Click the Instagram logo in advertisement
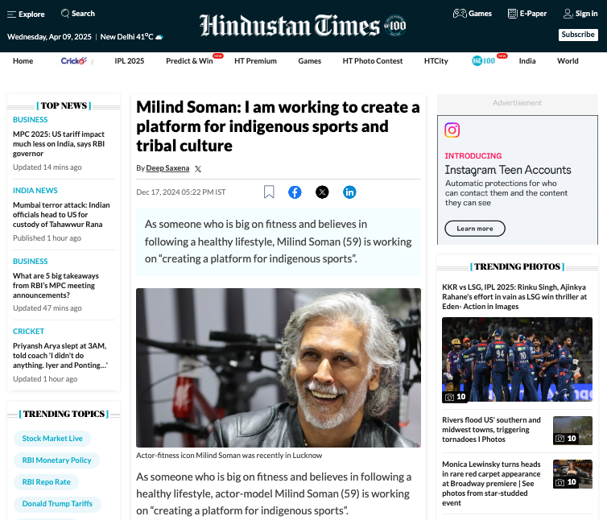 (452, 130)
